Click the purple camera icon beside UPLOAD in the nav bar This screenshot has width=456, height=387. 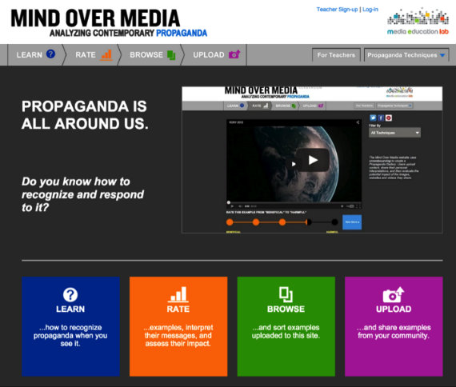pyautogui.click(x=234, y=54)
